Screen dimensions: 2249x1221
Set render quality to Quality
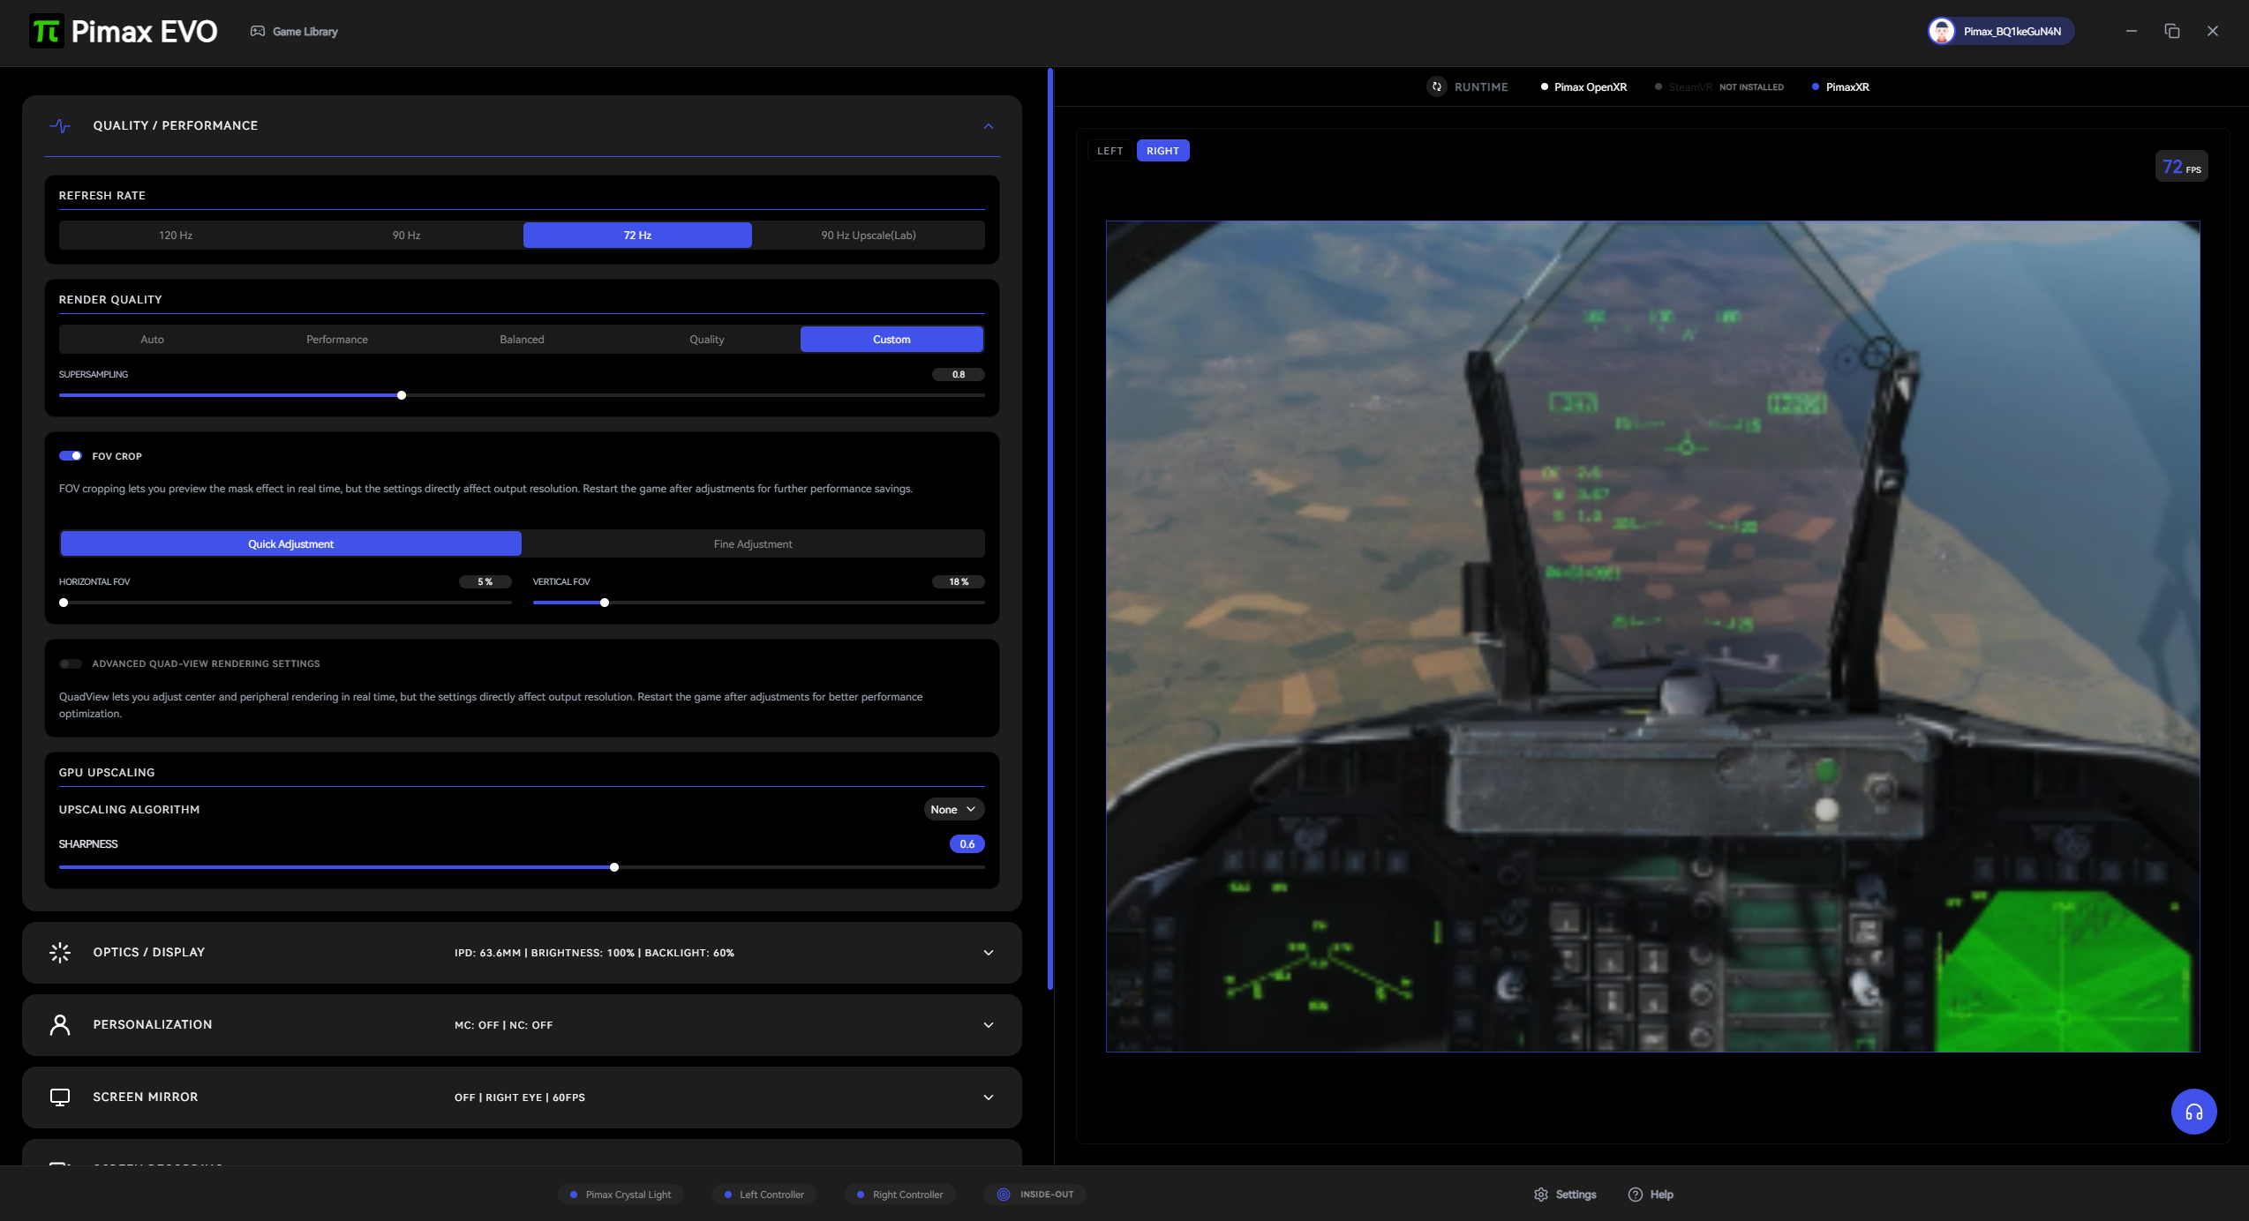tap(707, 340)
